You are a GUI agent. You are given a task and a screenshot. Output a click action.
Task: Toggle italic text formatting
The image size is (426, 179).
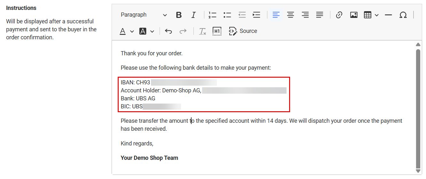click(193, 15)
